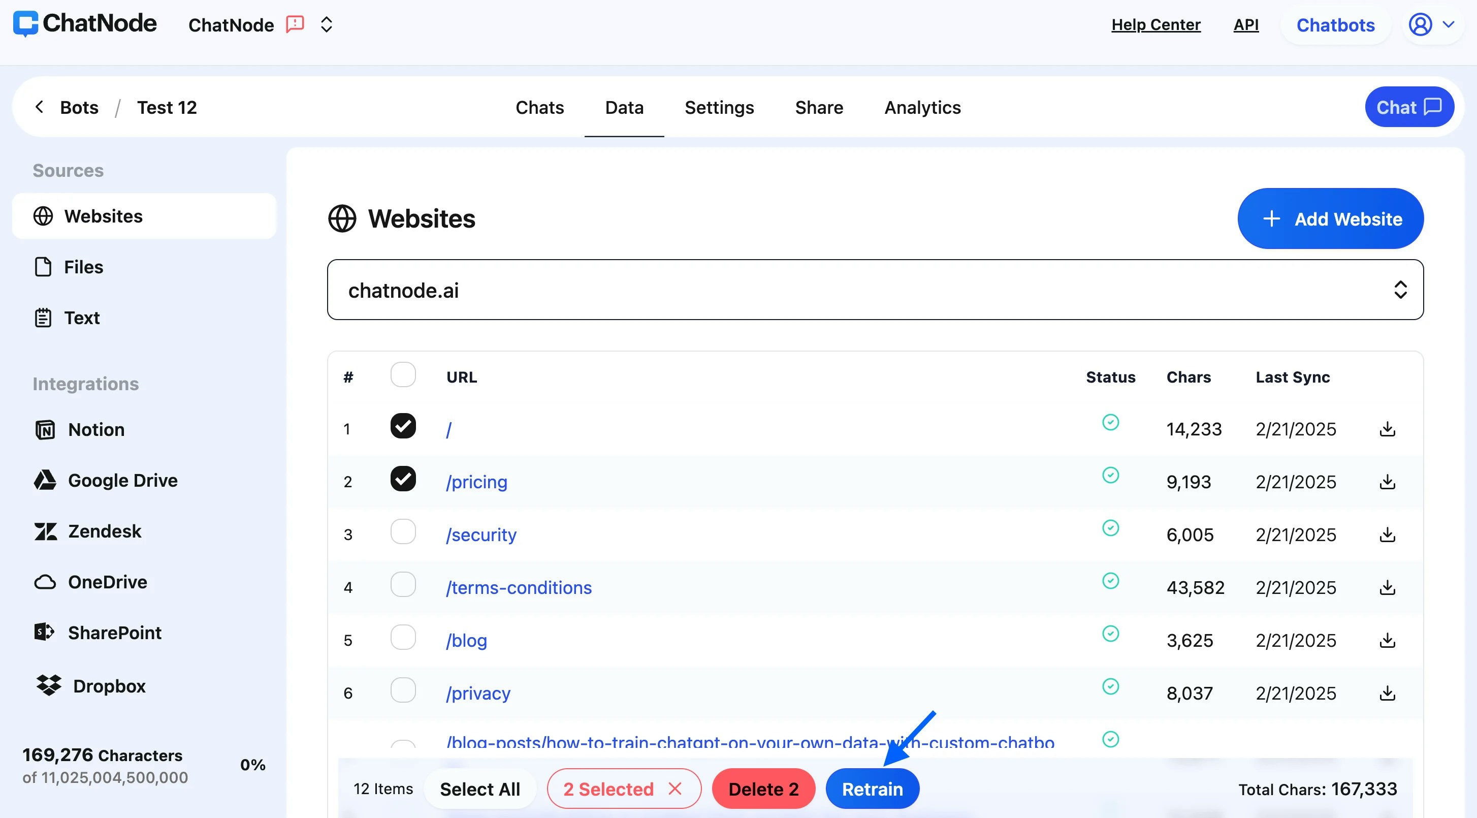Open the Notion integration

(x=95, y=429)
